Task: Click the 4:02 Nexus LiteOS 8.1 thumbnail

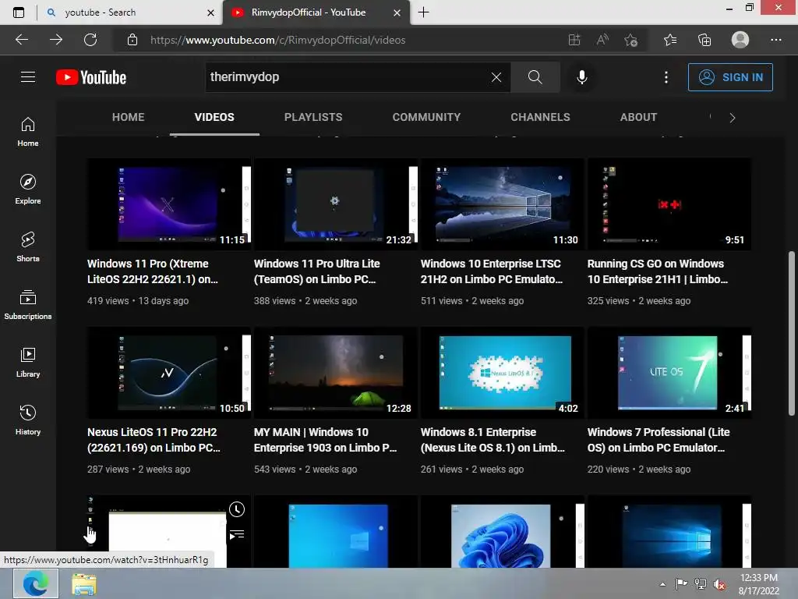Action: point(502,372)
